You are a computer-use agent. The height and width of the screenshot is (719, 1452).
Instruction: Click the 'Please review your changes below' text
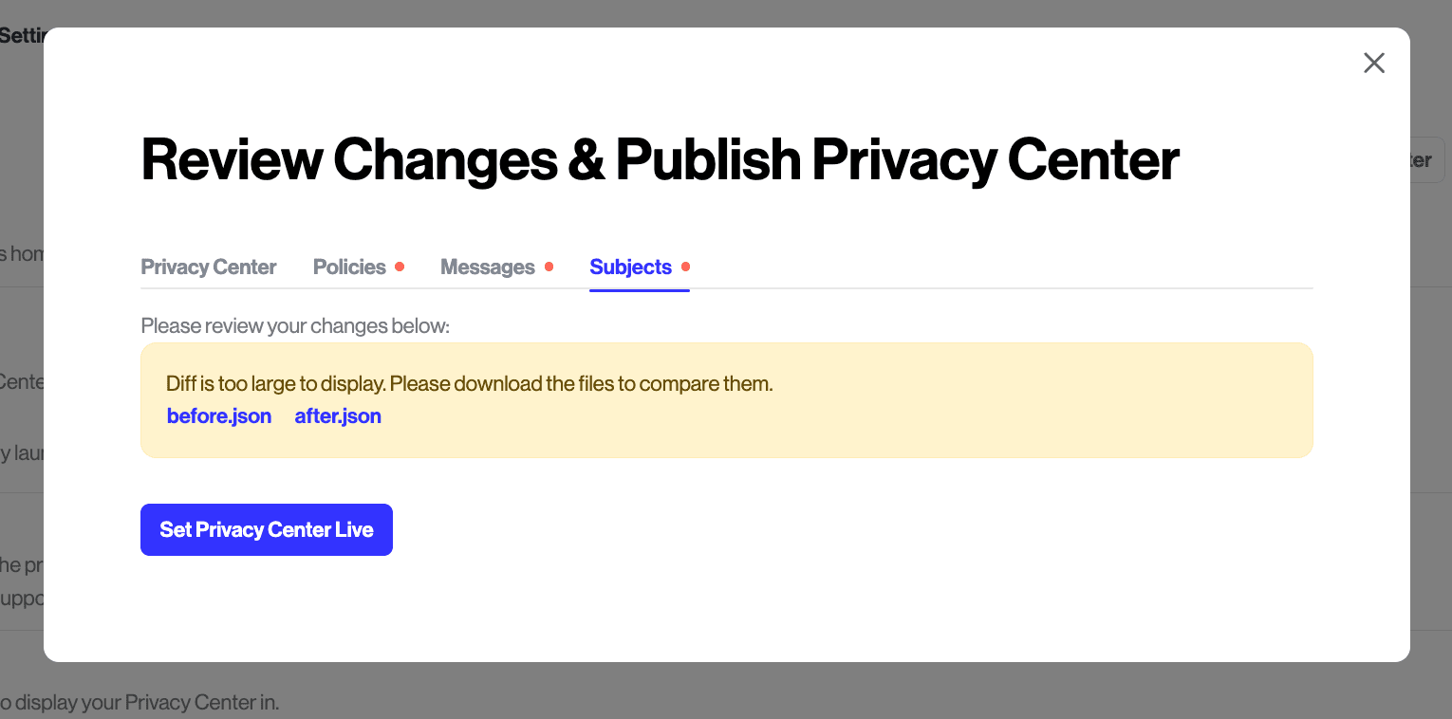click(295, 326)
